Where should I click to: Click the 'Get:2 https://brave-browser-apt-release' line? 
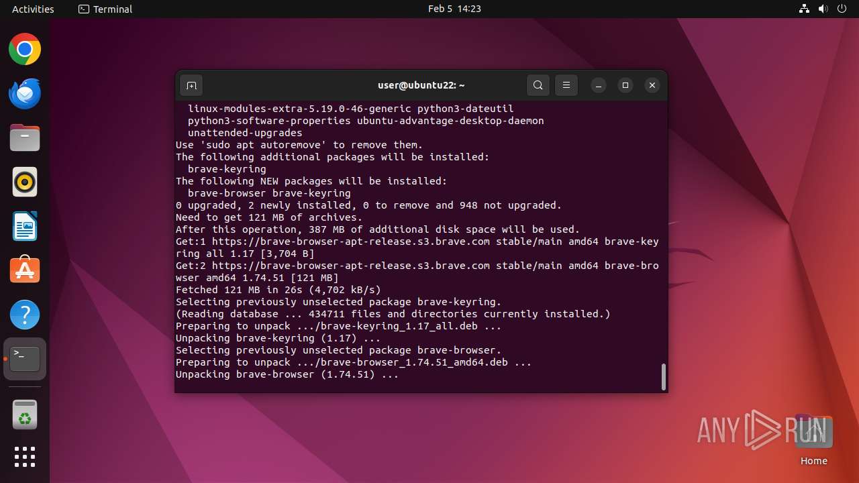point(417,266)
